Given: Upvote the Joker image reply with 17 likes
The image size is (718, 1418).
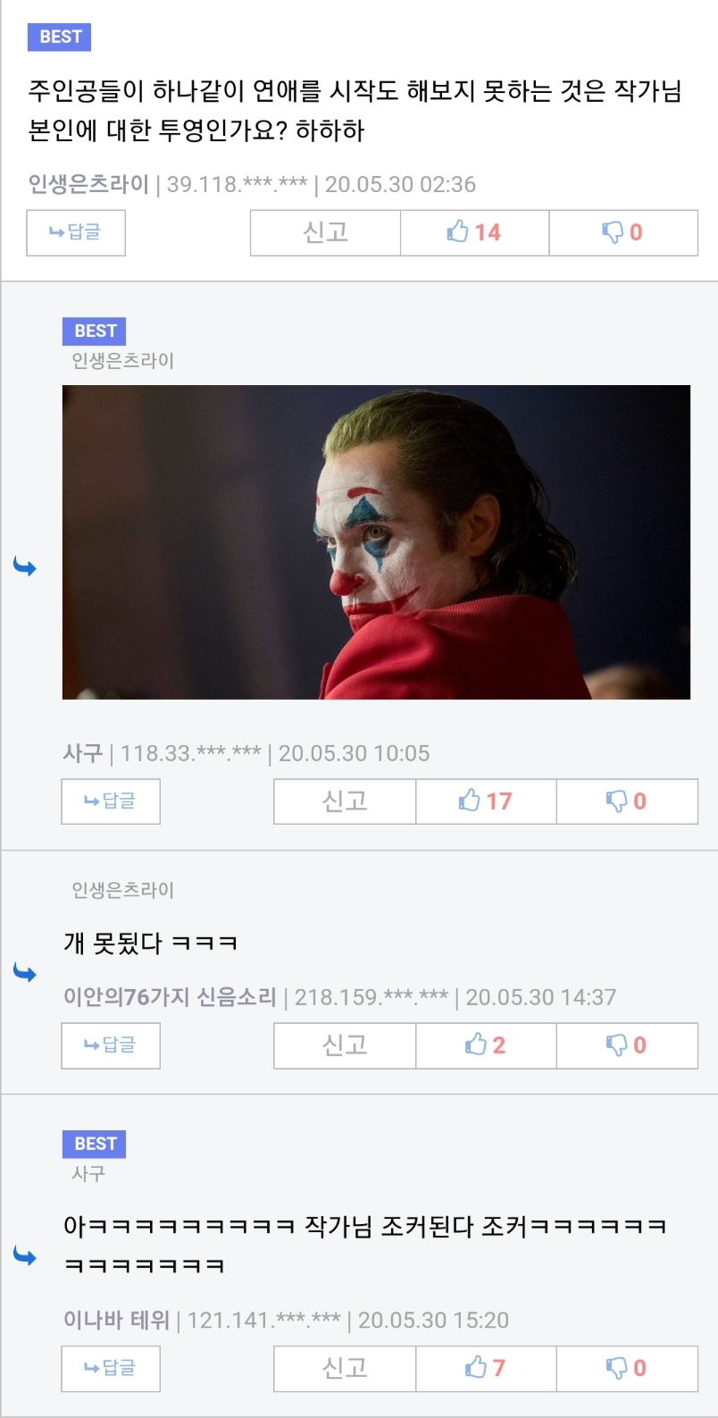Looking at the screenshot, I should pos(486,801).
